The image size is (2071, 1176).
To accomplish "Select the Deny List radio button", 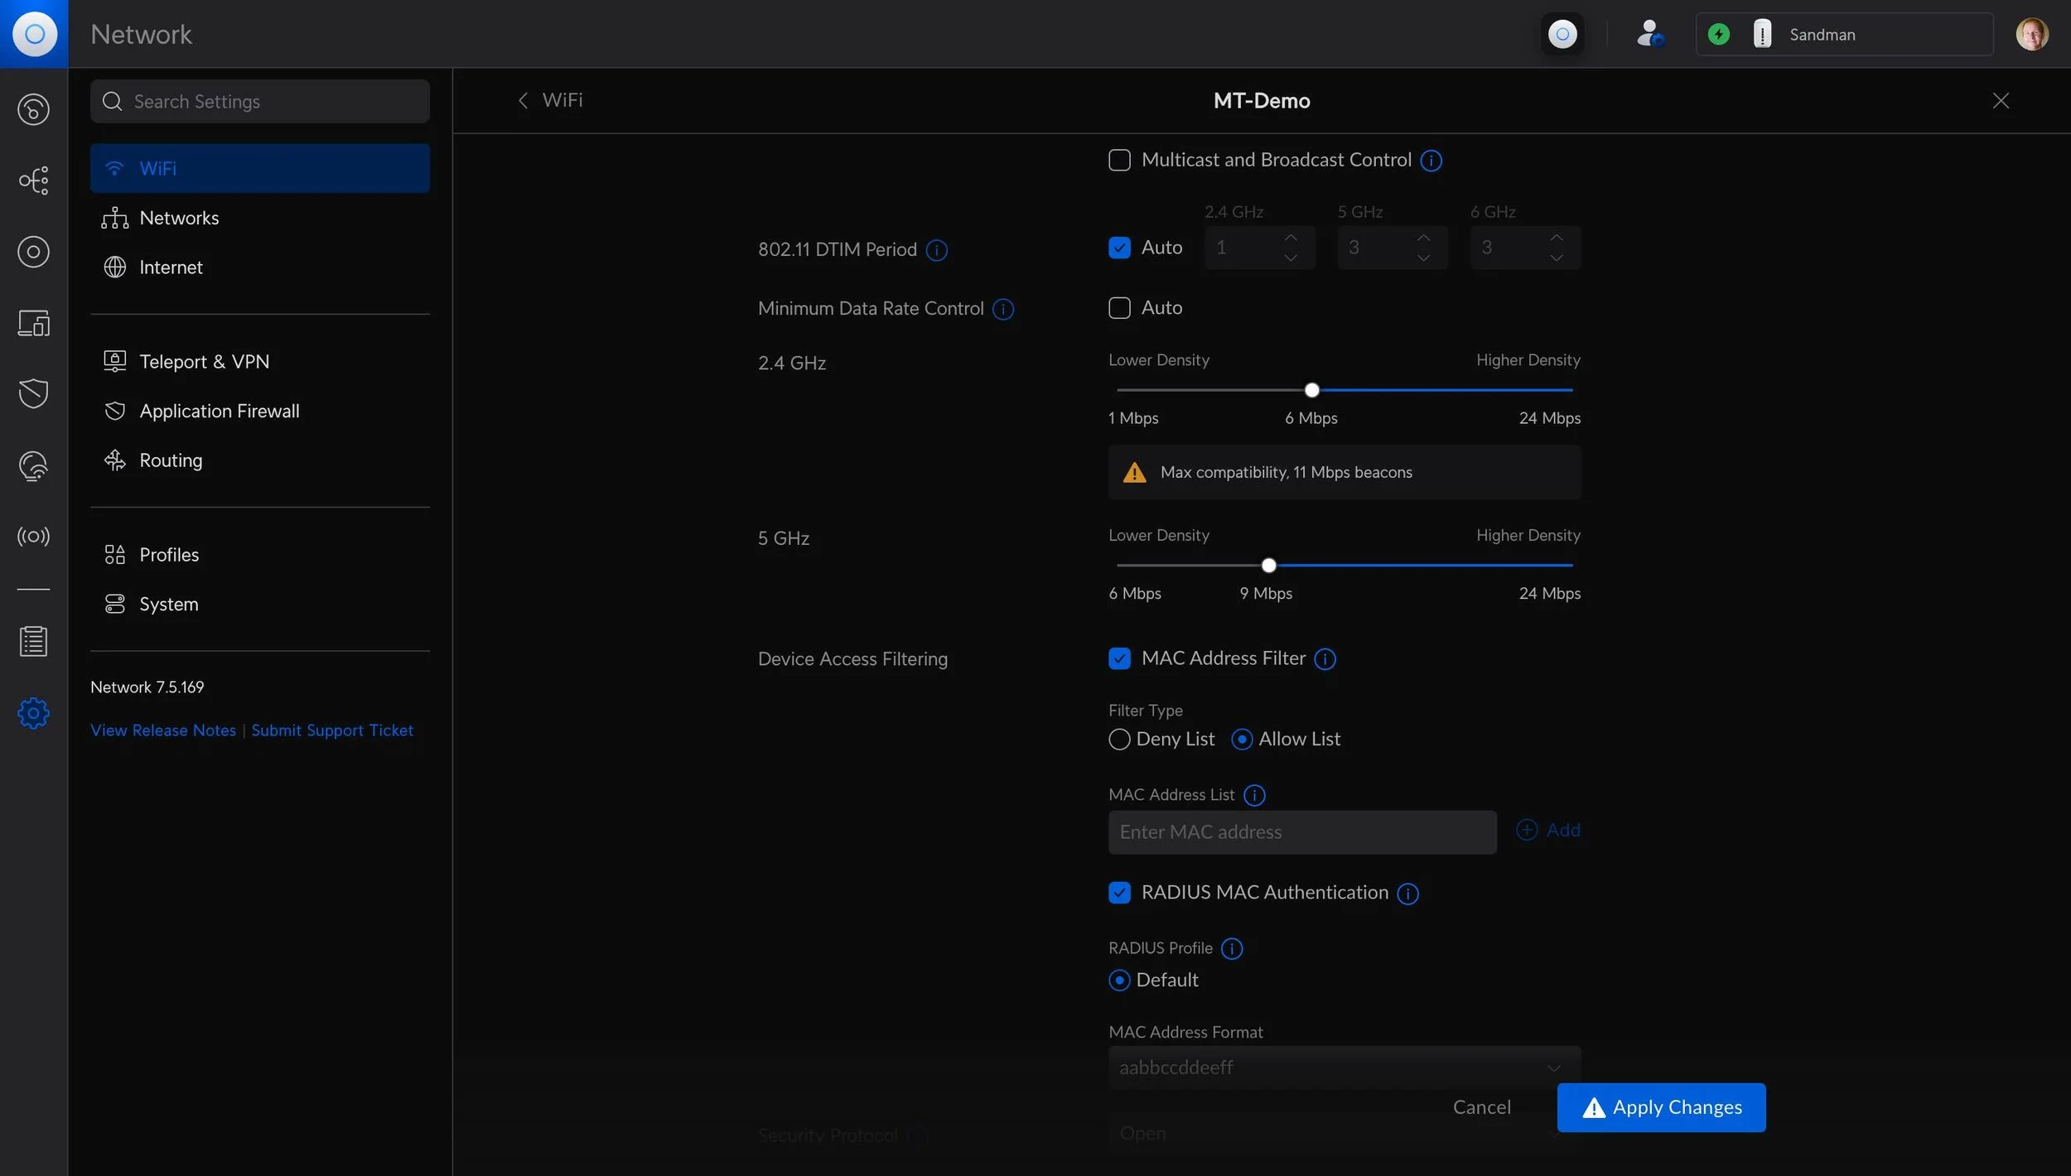I will point(1118,739).
